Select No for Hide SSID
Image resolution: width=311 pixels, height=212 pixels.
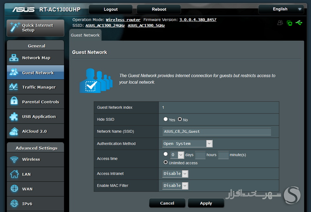pos(180,119)
